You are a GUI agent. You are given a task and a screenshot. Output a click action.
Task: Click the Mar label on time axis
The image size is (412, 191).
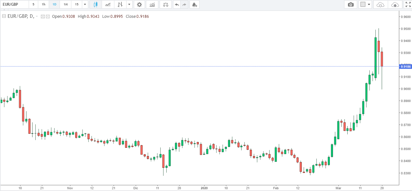[x=338, y=188]
